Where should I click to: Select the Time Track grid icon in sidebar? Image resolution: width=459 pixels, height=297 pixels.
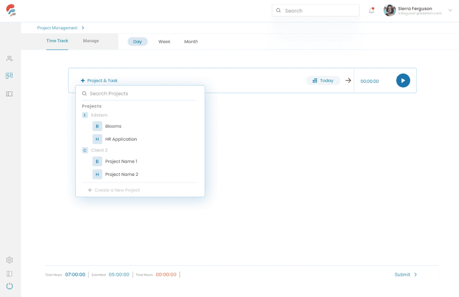pos(9,76)
